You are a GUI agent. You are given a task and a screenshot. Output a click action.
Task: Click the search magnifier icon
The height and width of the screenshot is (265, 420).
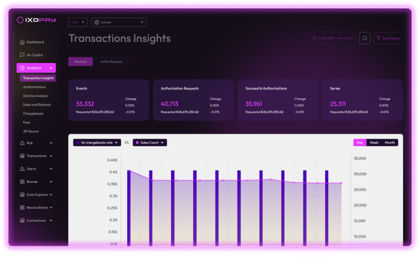coord(364,38)
